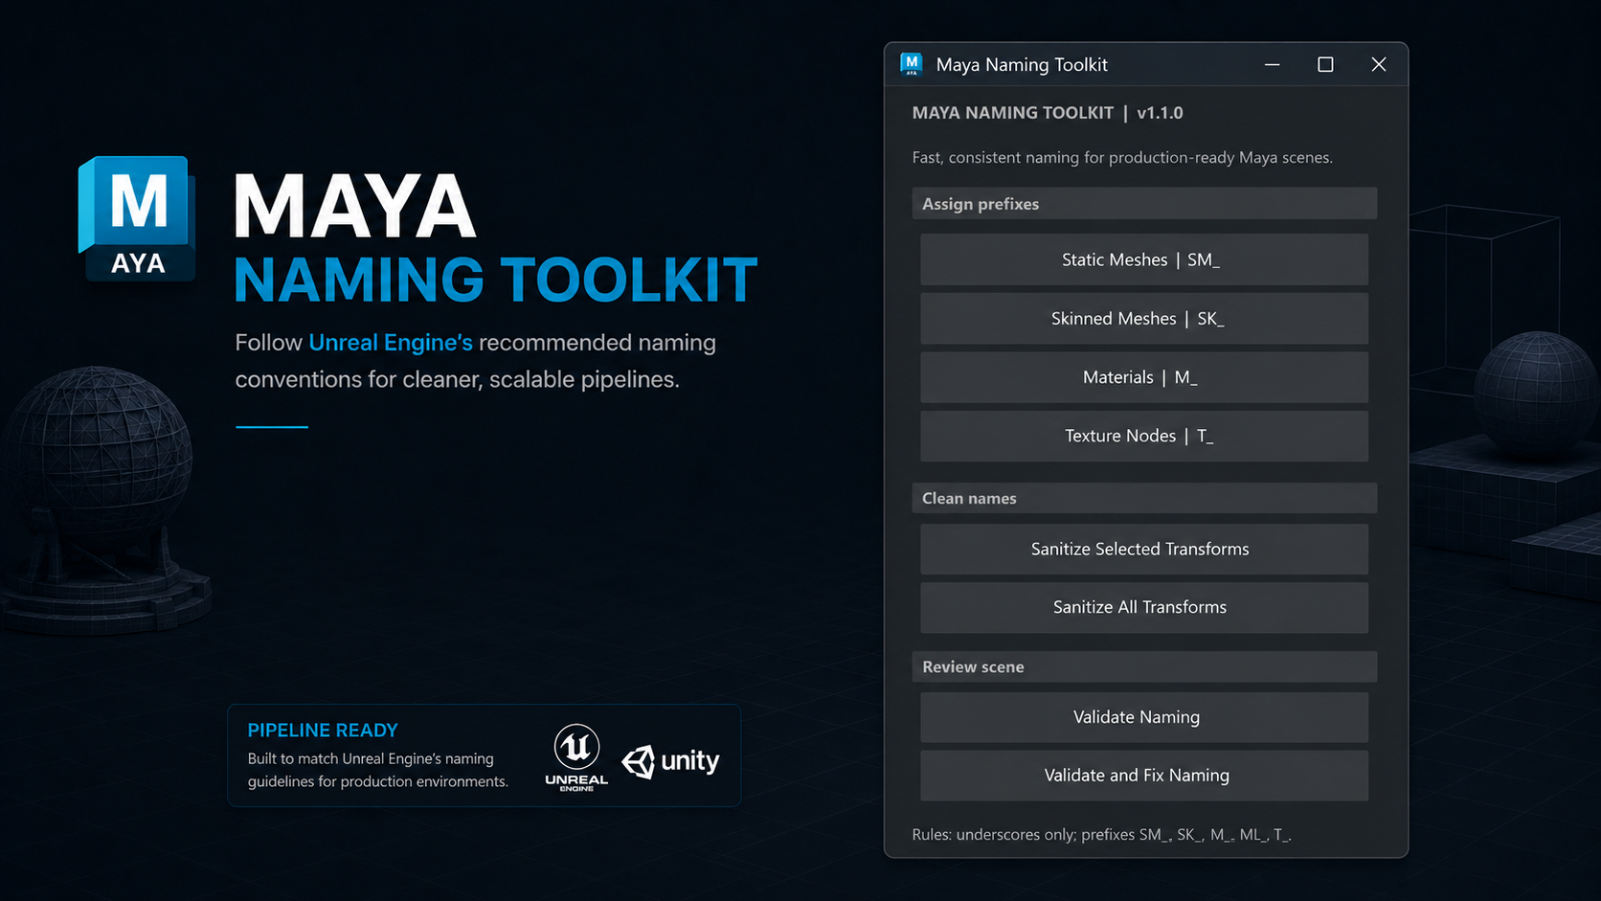1601x901 pixels.
Task: Click the large blue "NAMING TOOLKIT" headline
Action: [496, 280]
